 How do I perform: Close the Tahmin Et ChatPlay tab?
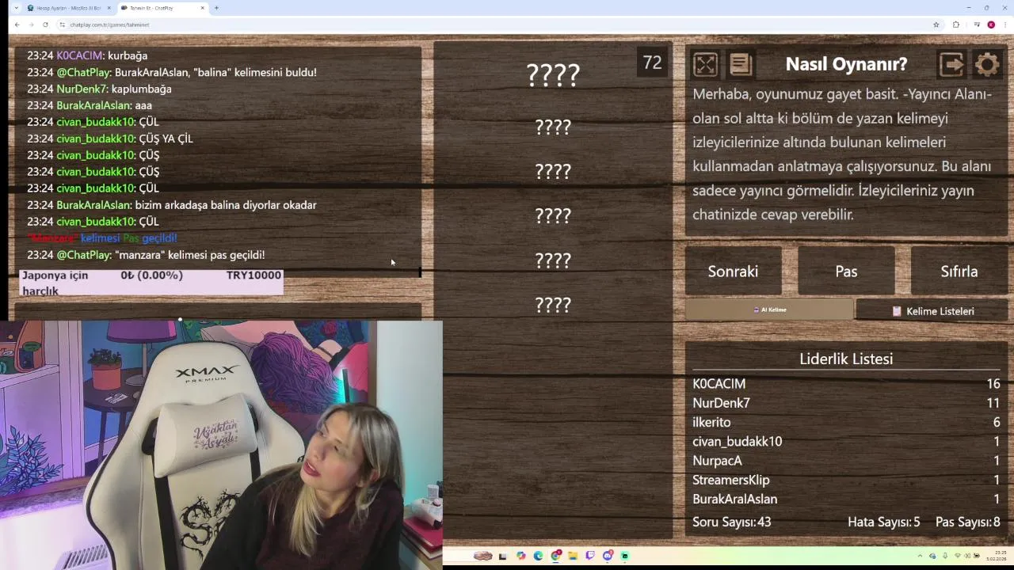click(203, 8)
